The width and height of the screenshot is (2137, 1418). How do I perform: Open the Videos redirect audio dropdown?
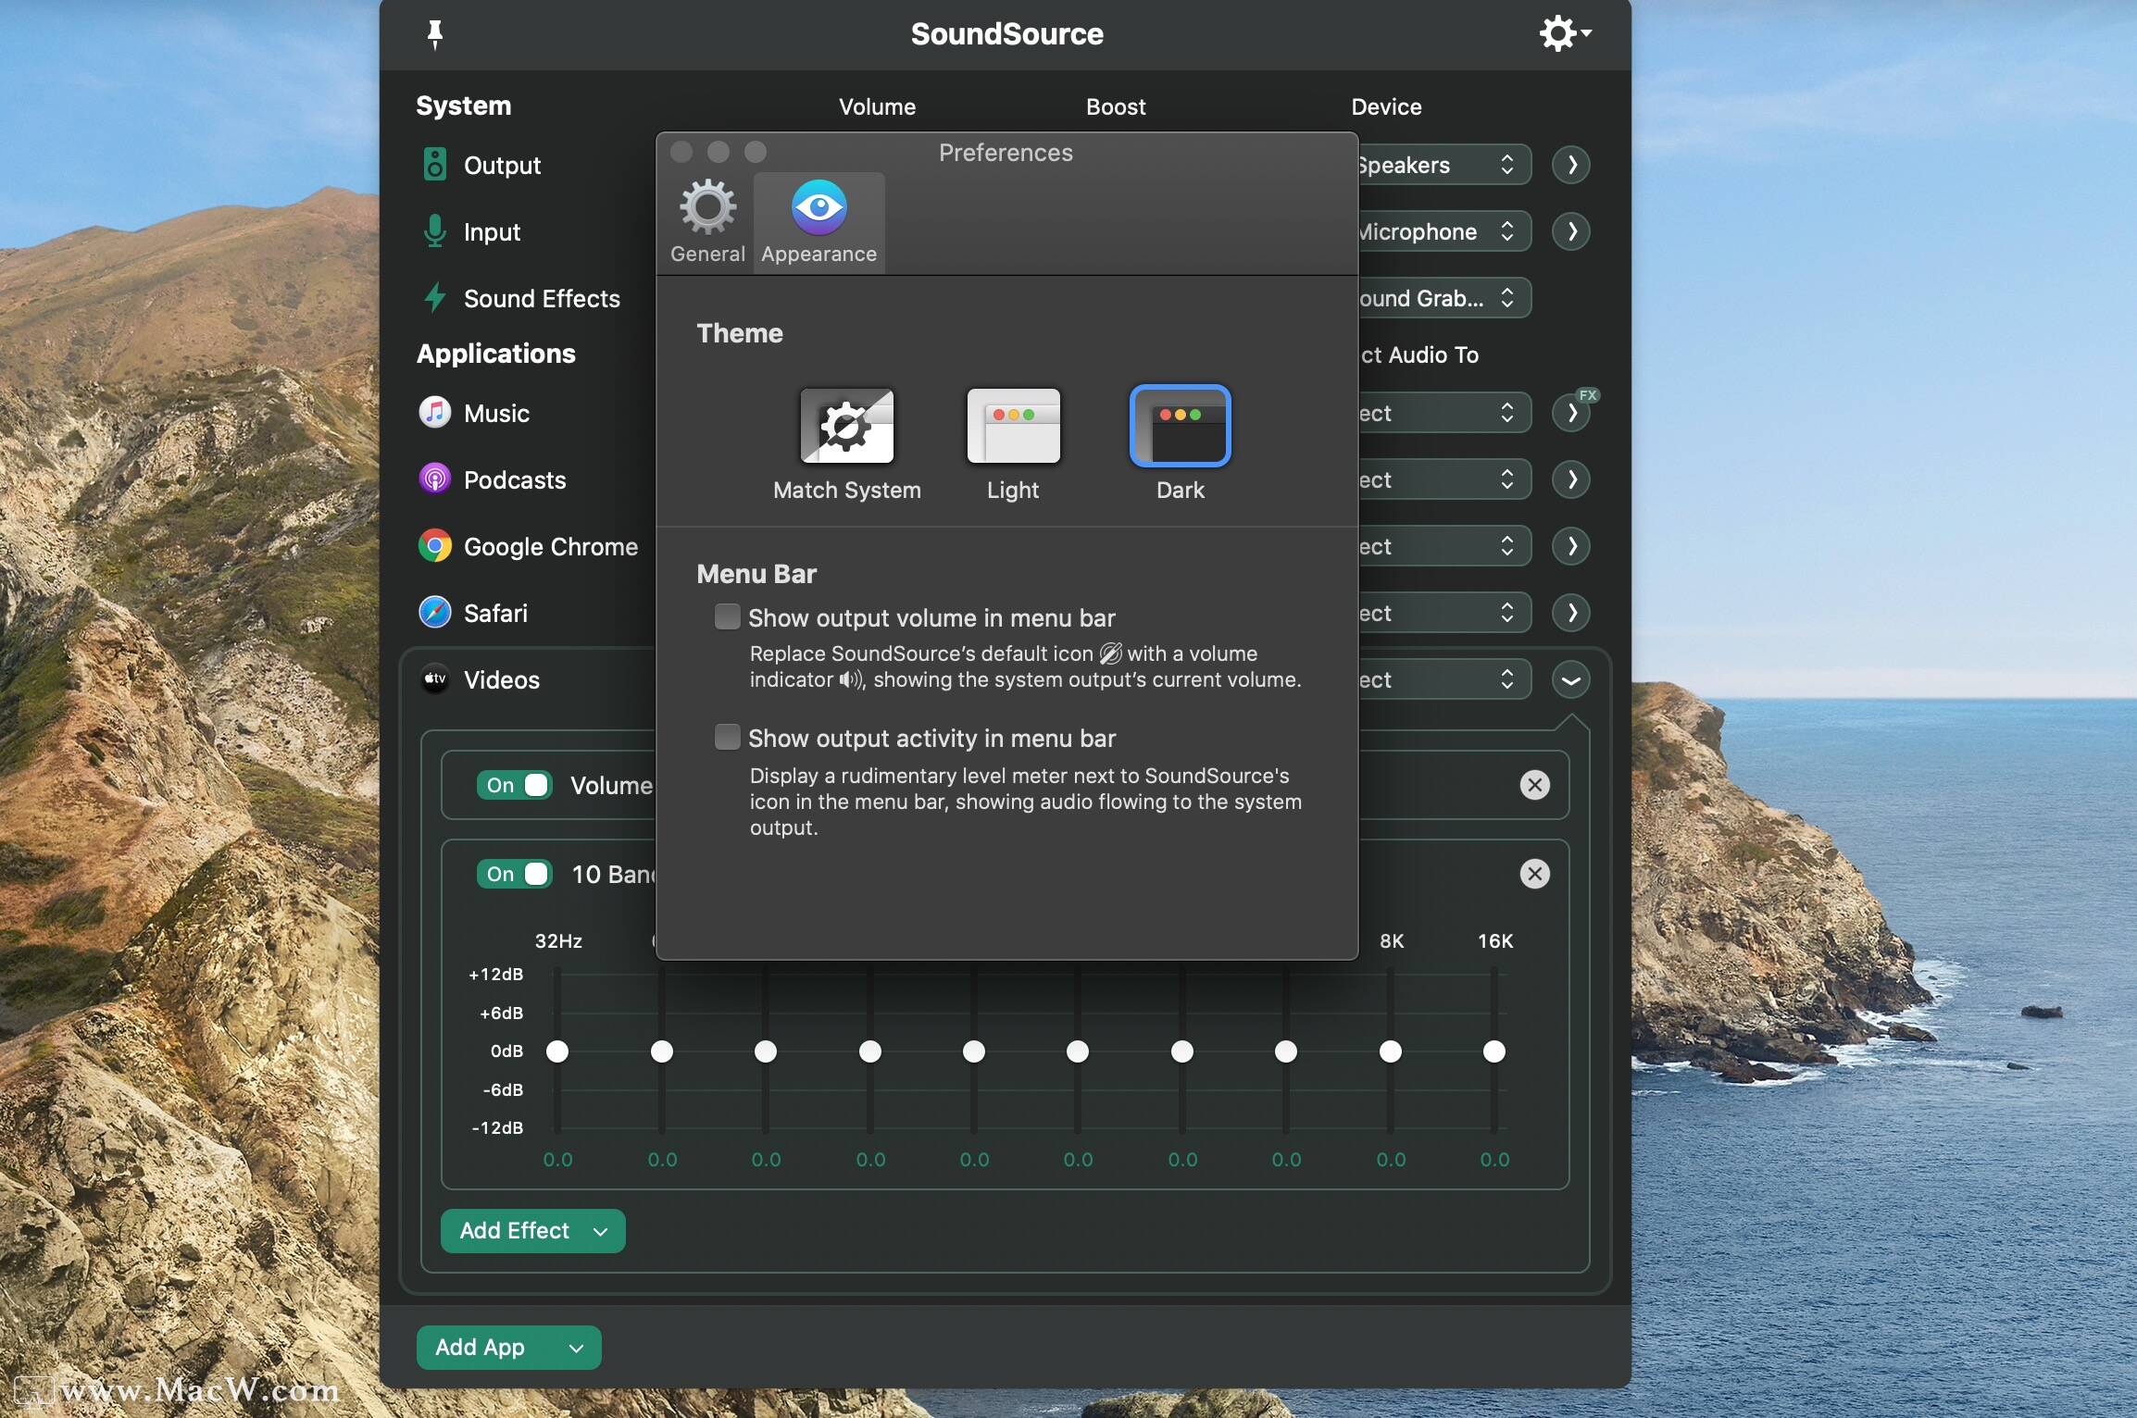(x=1443, y=679)
